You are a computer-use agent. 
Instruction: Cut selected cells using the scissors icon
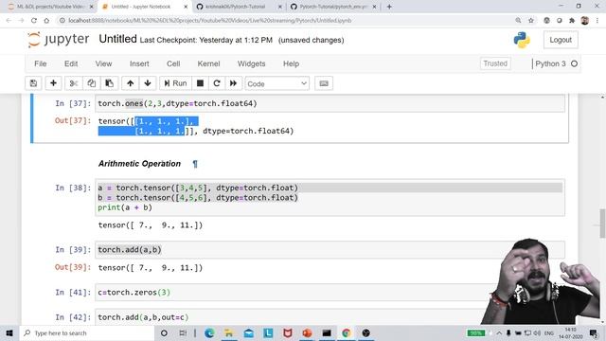[x=74, y=83]
